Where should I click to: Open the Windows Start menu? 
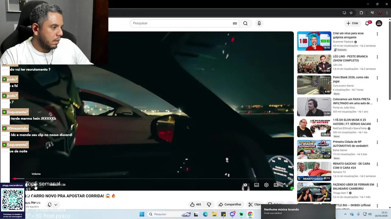(142, 214)
